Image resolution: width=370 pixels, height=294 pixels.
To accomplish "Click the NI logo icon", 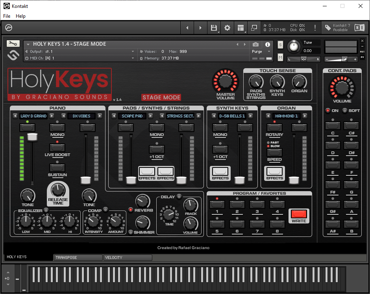I will click(x=359, y=28).
